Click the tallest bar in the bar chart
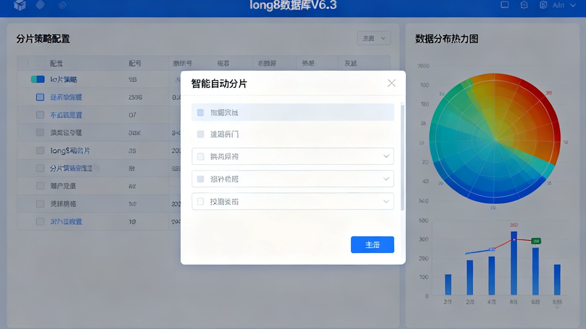 click(x=514, y=263)
